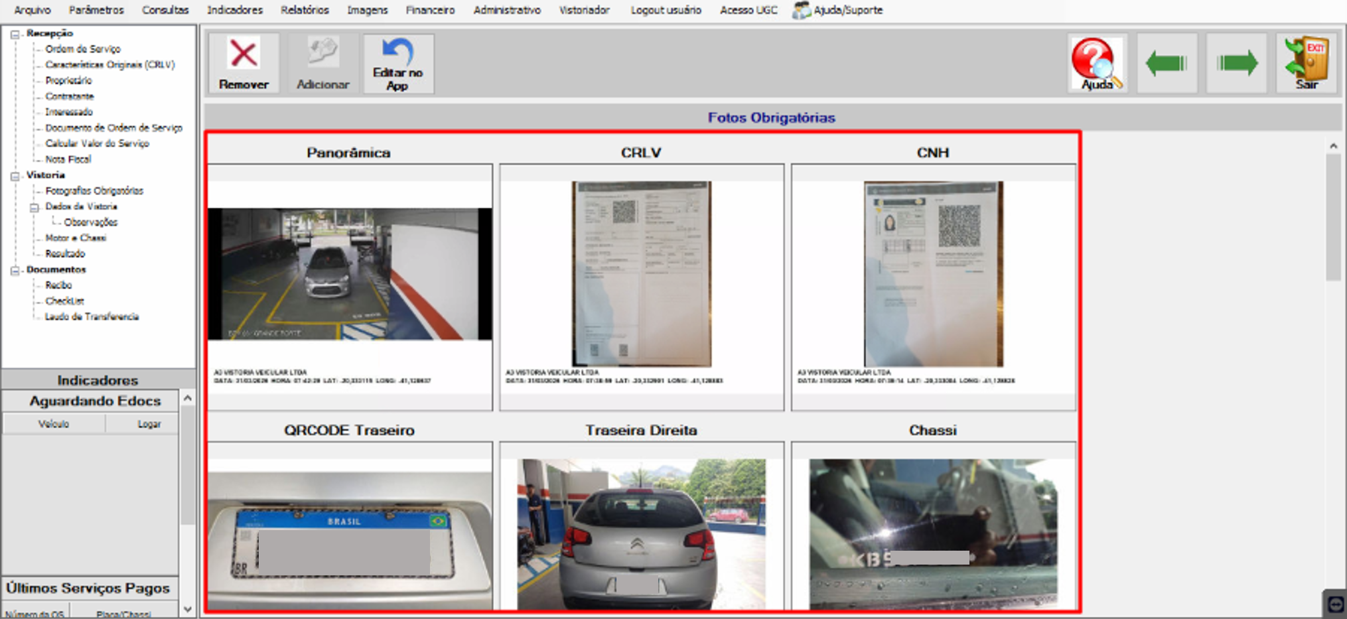Click the Editar no App undo arrow icon
Image resolution: width=1347 pixels, height=619 pixels.
click(397, 51)
